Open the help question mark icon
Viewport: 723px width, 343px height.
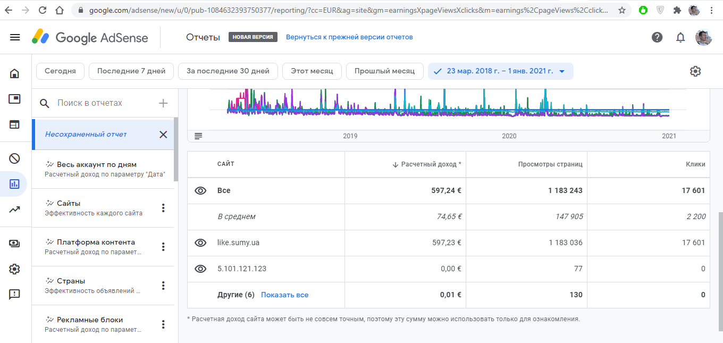[657, 37]
